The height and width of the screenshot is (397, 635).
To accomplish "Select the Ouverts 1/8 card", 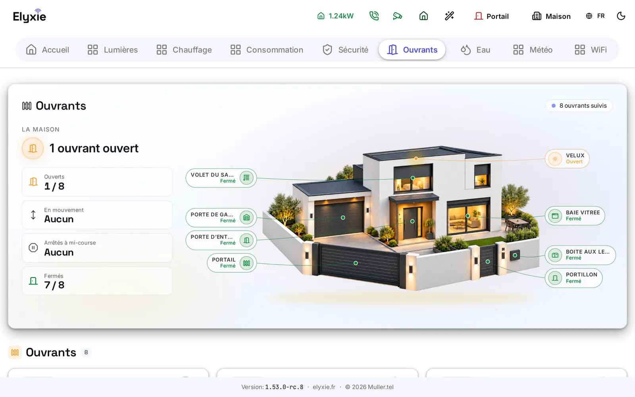I will 97,182.
